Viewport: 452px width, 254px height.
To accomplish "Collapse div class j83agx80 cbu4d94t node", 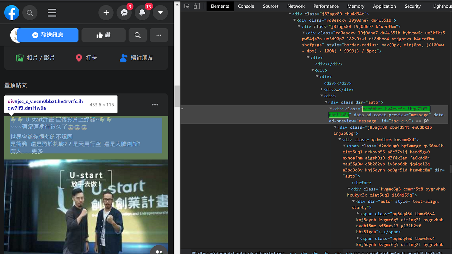I will (290, 14).
